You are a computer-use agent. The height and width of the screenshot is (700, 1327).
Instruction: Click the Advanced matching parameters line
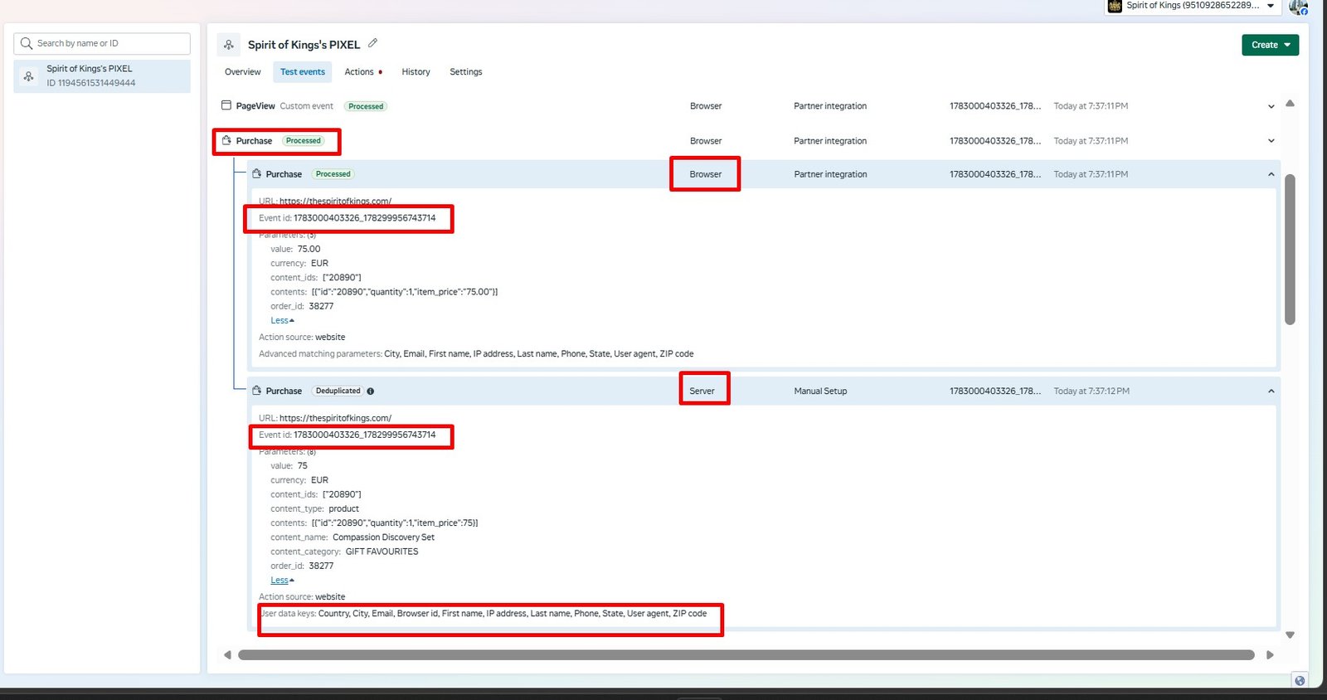tap(476, 353)
